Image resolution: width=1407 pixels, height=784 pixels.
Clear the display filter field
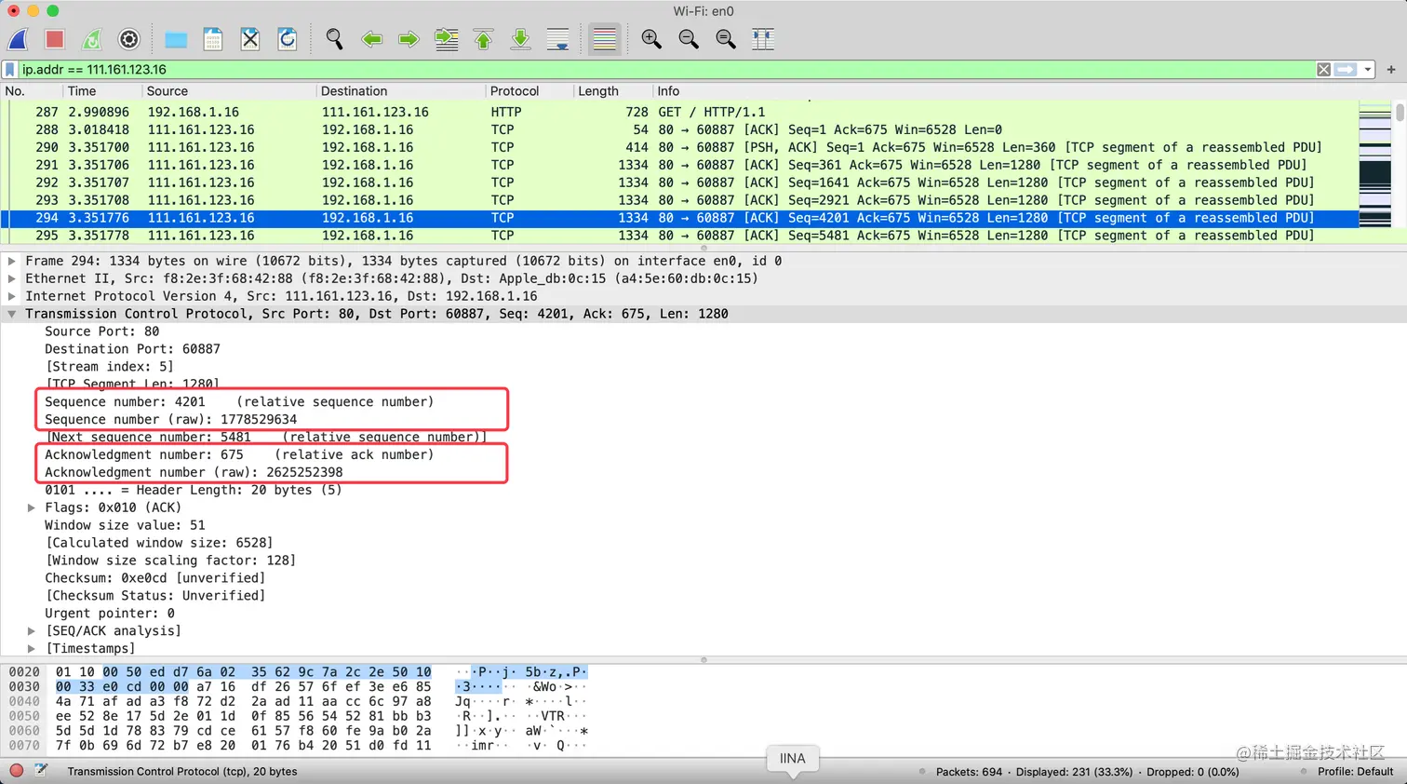1323,70
